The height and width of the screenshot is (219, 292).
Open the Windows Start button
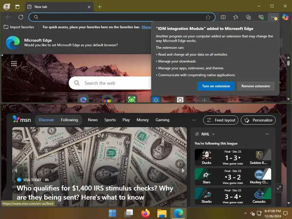coord(112,213)
